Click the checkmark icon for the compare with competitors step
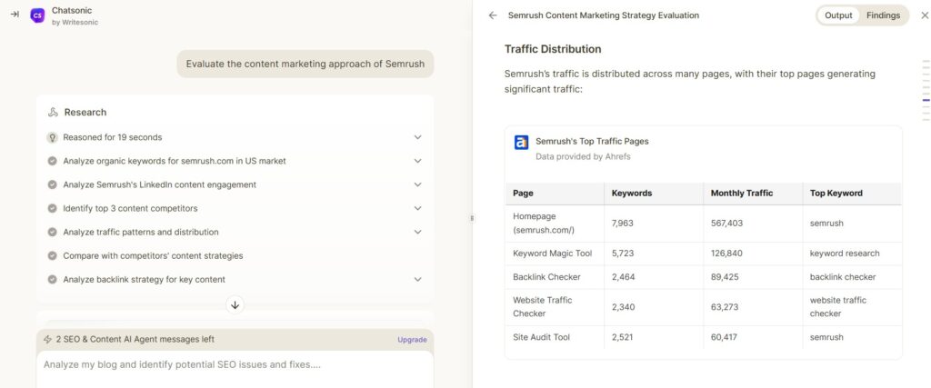Image resolution: width=931 pixels, height=388 pixels. [52, 255]
